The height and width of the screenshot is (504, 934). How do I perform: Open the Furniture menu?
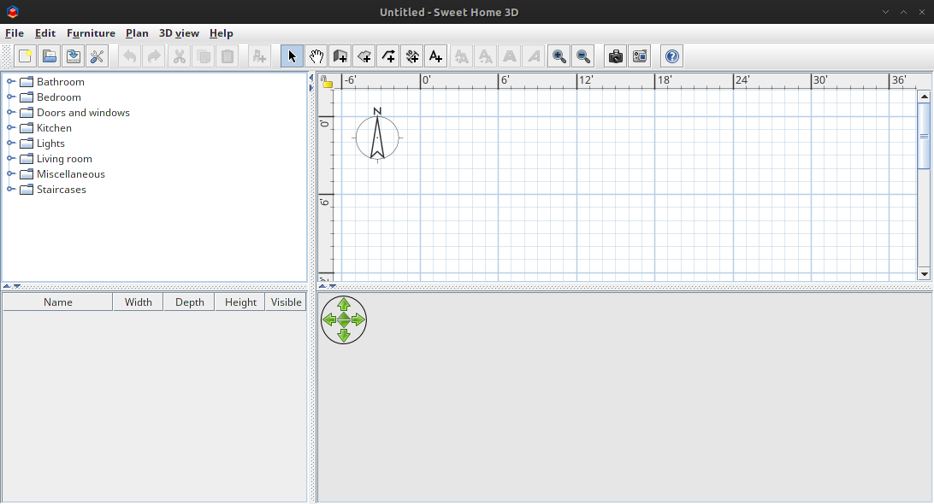tap(91, 33)
